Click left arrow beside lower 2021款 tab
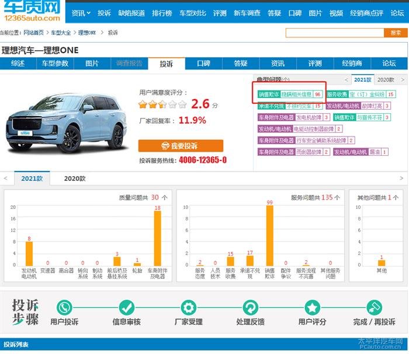Viewport: 409px width, 354px height. [5, 178]
